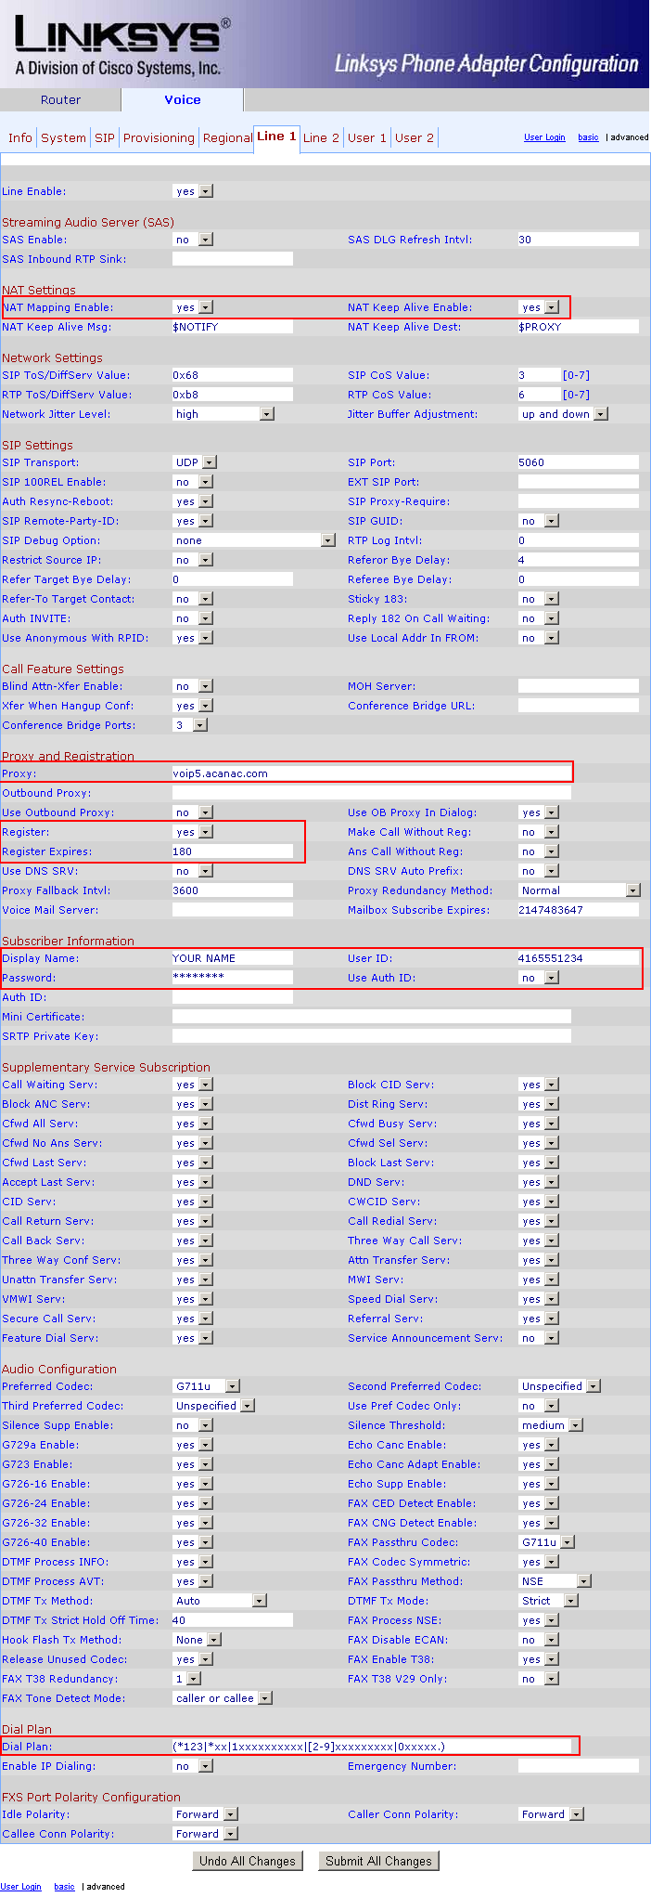Open the Register dropdown
The image size is (651, 1897).
pyautogui.click(x=193, y=832)
